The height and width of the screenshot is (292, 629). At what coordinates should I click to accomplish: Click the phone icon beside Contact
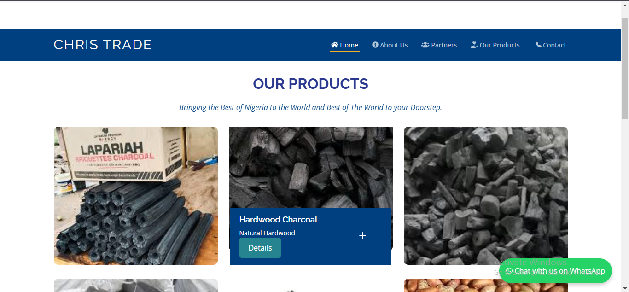coord(538,45)
